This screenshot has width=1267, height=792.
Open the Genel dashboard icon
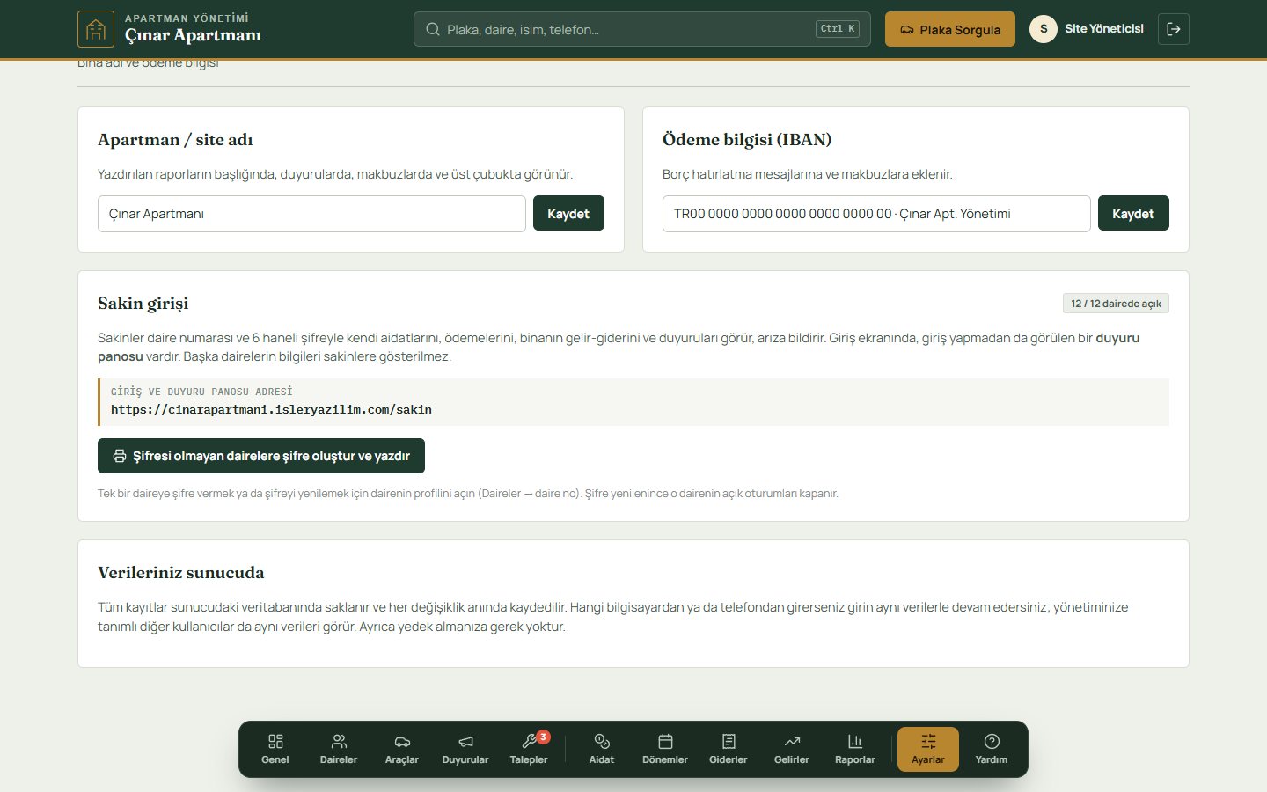275,749
